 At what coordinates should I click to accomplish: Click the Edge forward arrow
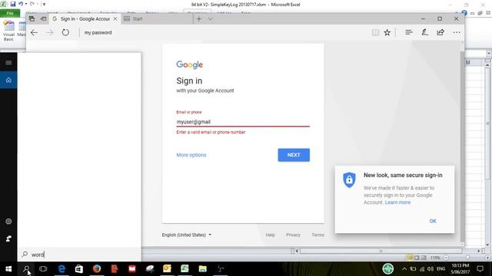(49, 32)
